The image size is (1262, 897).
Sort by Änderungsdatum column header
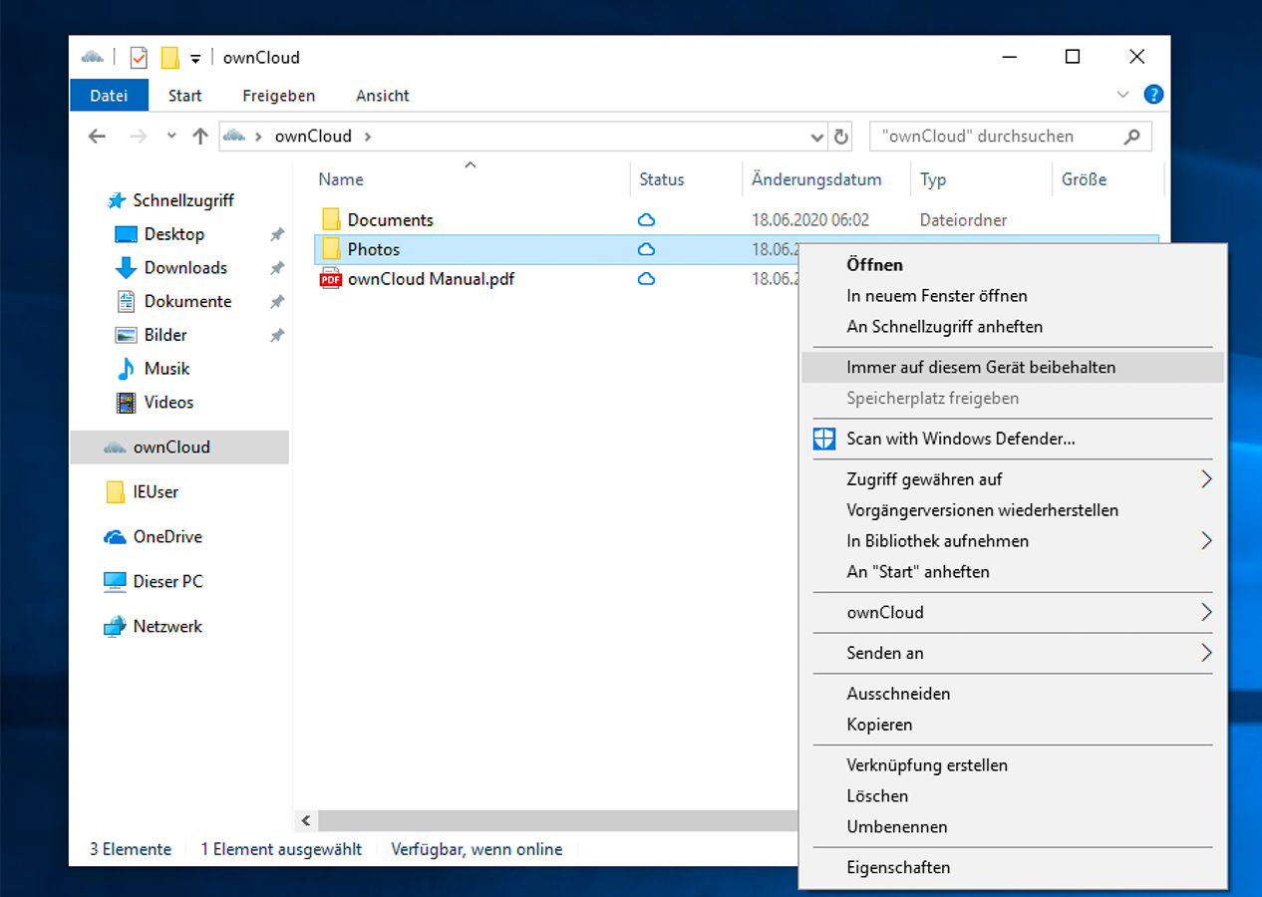coord(816,179)
